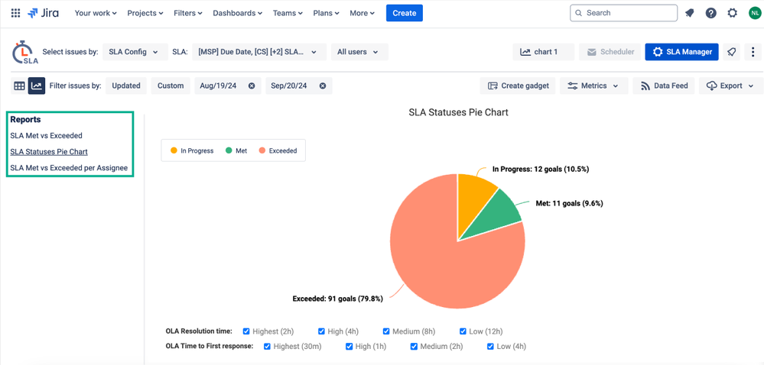
Task: Click the SLA clock app logo
Action: point(24,53)
